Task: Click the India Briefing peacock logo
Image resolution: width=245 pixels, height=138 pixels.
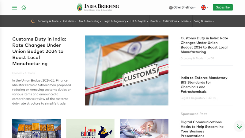Action: point(80,7)
